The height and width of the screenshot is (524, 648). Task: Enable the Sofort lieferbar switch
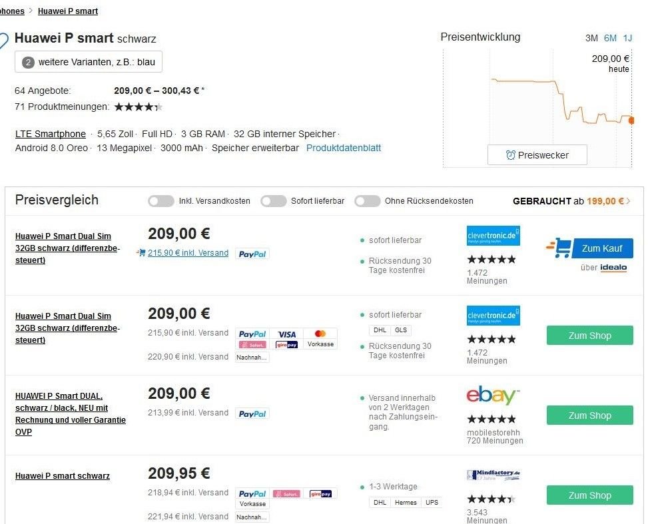(273, 201)
